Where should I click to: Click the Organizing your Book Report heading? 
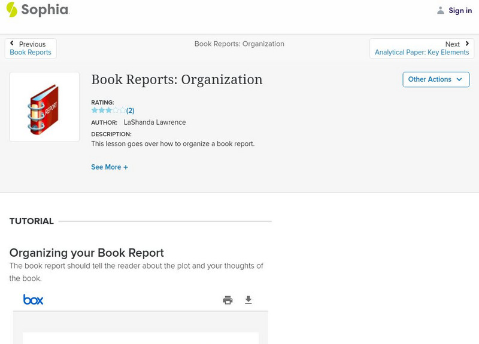pos(87,253)
